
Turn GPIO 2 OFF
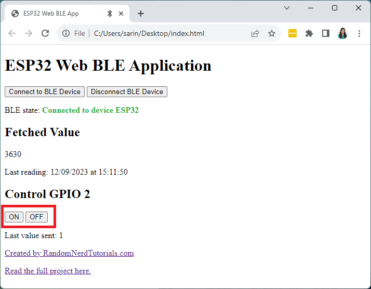pos(36,217)
